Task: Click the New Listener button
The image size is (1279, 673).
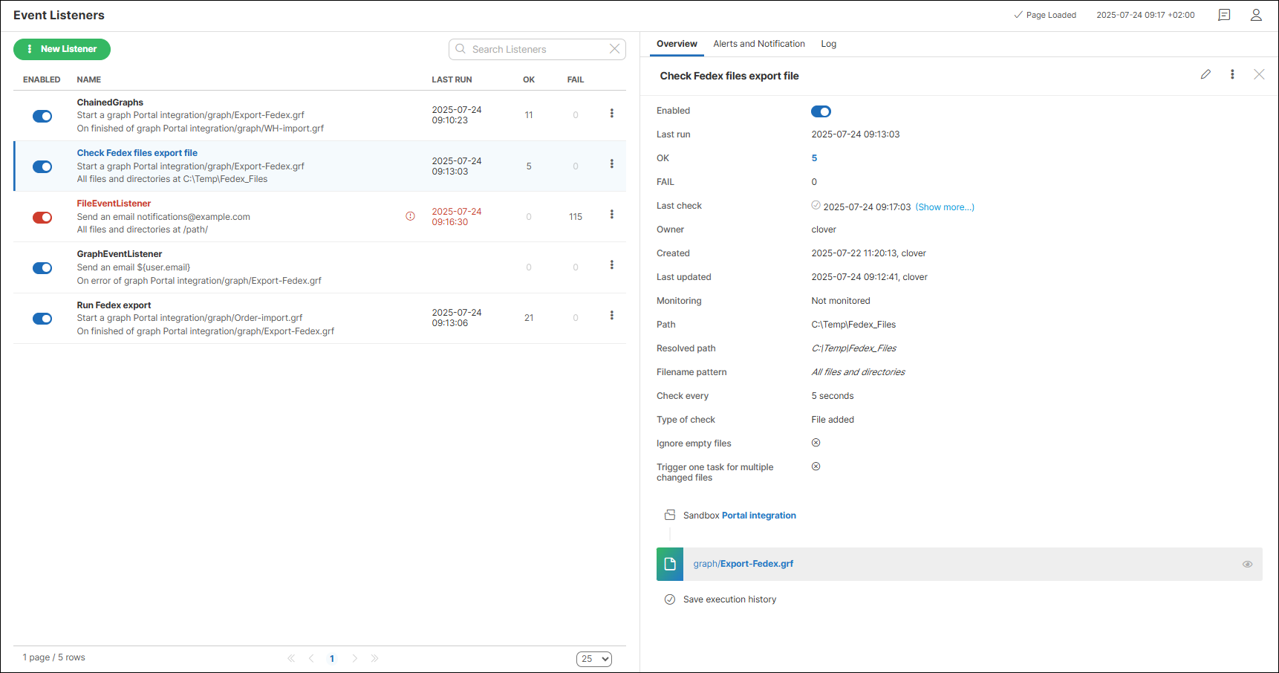Action: tap(62, 49)
